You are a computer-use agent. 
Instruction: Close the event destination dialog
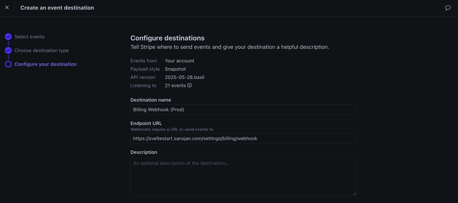click(7, 8)
